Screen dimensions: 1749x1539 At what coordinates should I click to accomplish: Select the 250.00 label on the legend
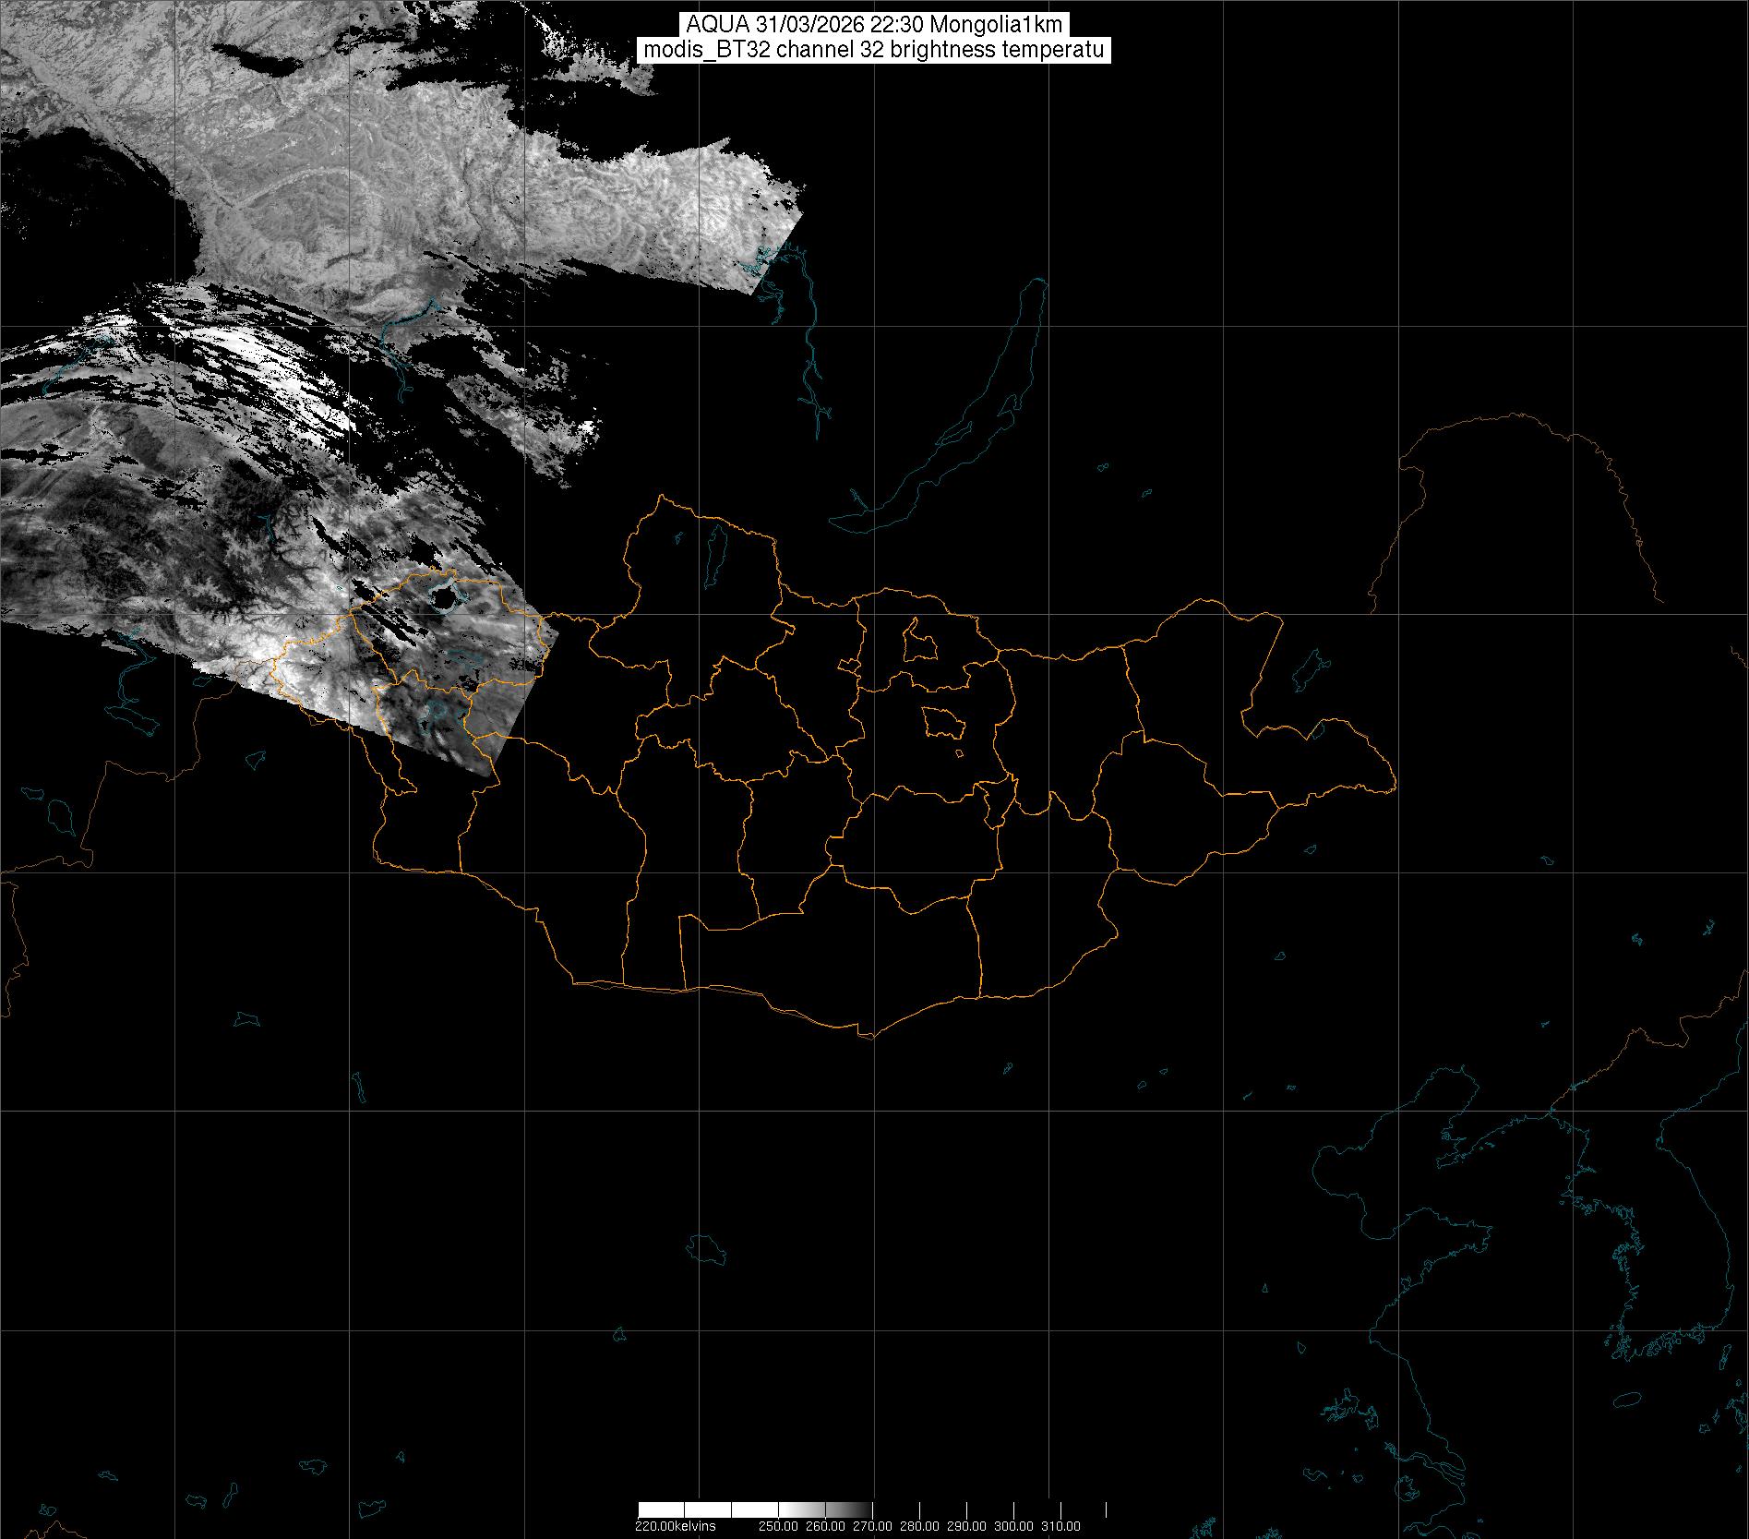779,1525
